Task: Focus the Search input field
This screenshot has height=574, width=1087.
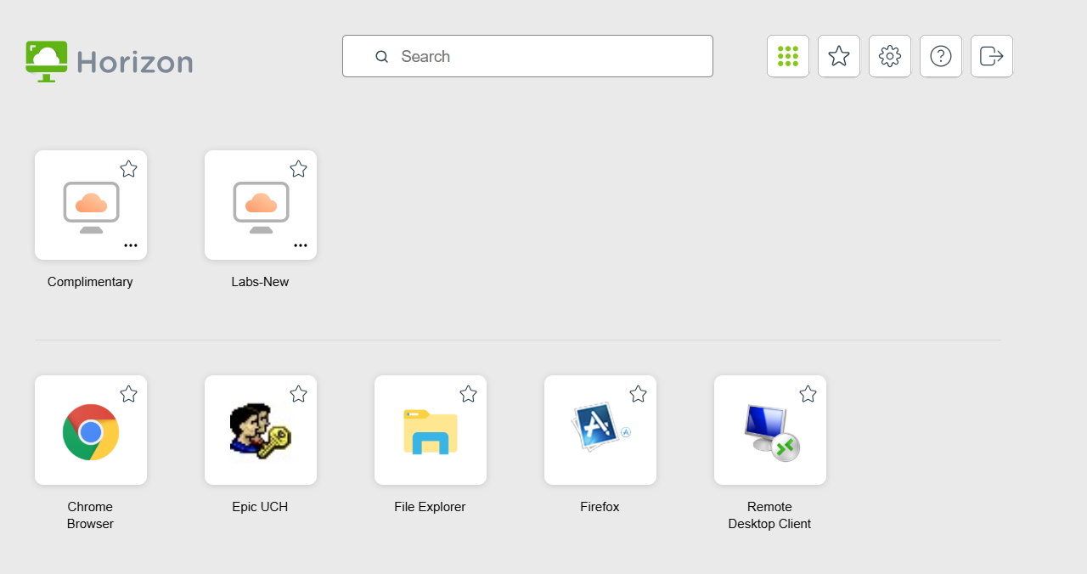Action: (527, 56)
